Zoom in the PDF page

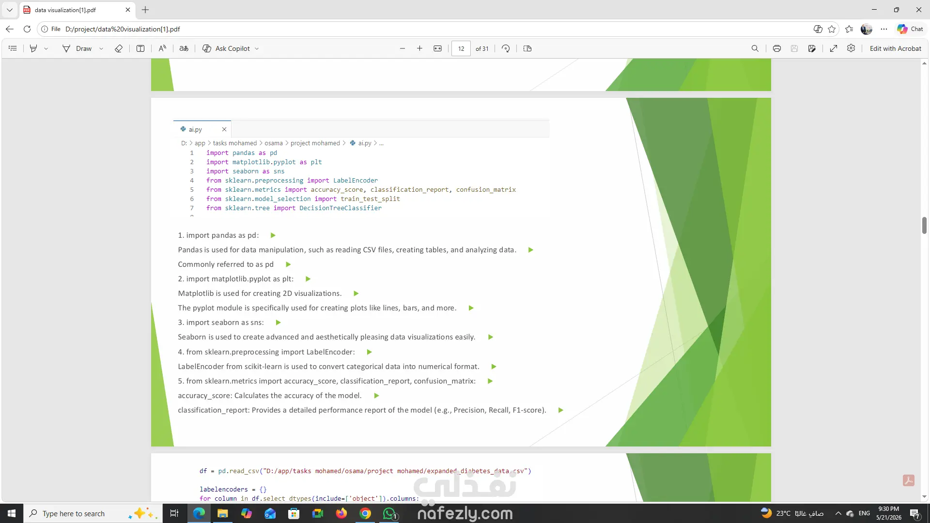(x=419, y=48)
